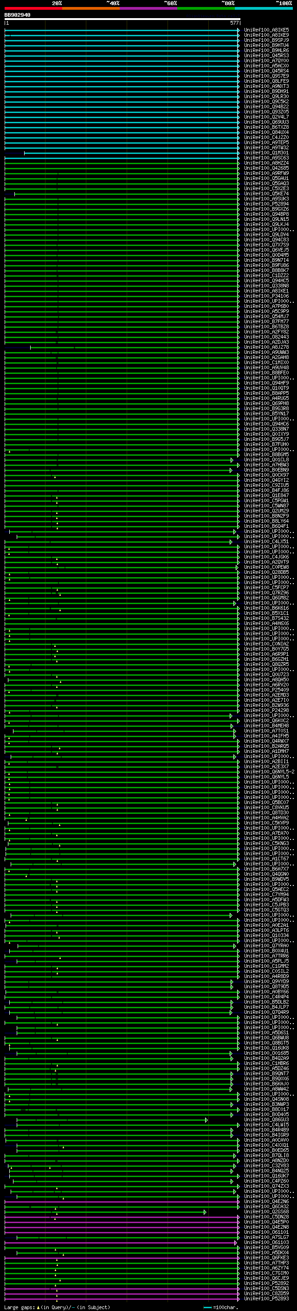Click the cyan ~100% identity legend bar
297x1311 pixels.
tap(264, 9)
